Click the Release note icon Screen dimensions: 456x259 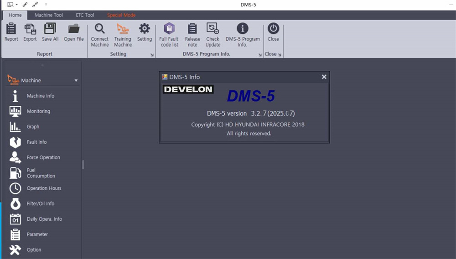pyautogui.click(x=192, y=29)
